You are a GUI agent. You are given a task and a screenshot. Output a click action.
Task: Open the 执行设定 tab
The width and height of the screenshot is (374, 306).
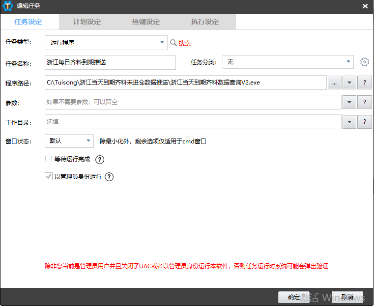(205, 22)
